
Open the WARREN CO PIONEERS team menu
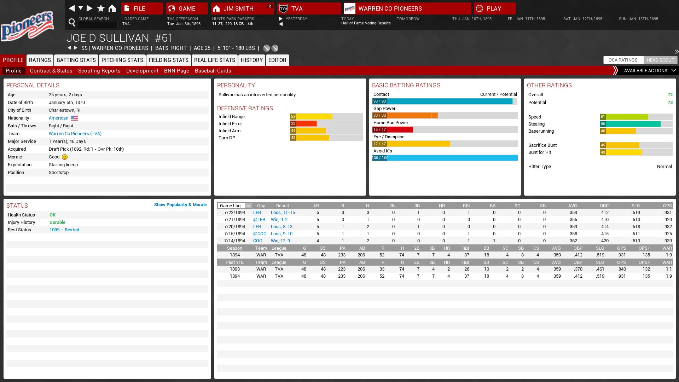click(x=407, y=8)
